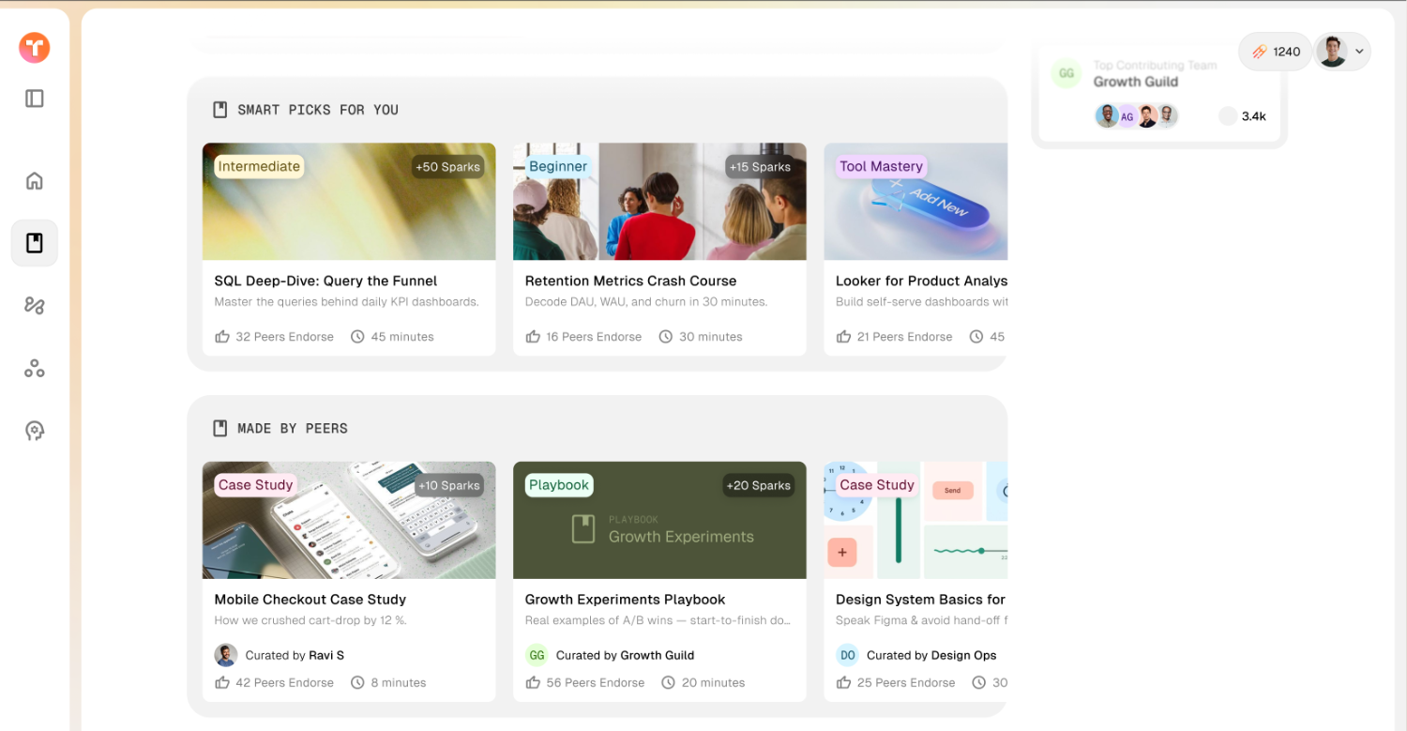Endorse Mobile Checkout thumbs-up icon
Image resolution: width=1407 pixels, height=731 pixels.
222,682
